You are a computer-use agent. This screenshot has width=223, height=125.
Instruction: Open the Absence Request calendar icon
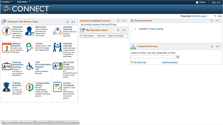7,48
